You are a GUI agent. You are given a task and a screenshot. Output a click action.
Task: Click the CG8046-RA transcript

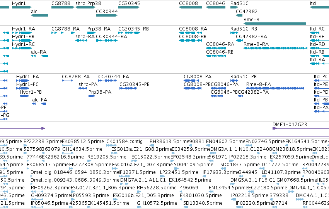[216, 48]
